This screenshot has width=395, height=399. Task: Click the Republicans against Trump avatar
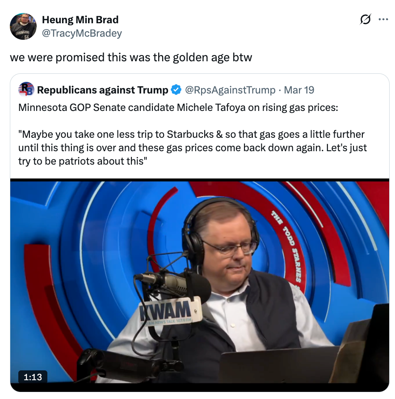click(26, 90)
